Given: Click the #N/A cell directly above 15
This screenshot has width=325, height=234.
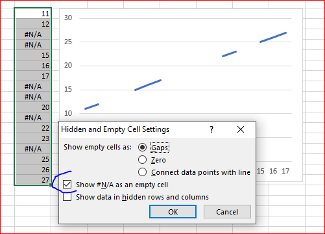Looking at the screenshot, I should point(33,45).
